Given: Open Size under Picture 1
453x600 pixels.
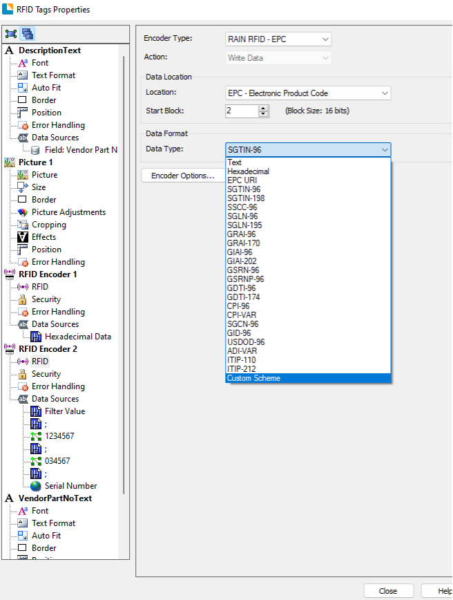Looking at the screenshot, I should coord(39,187).
